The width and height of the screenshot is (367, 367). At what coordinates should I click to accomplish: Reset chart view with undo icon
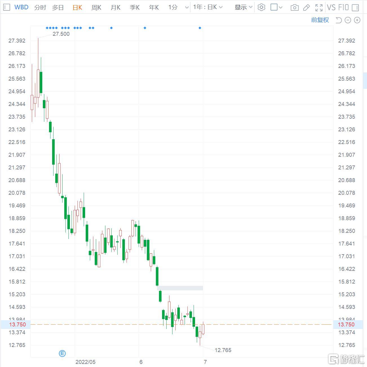(339, 20)
